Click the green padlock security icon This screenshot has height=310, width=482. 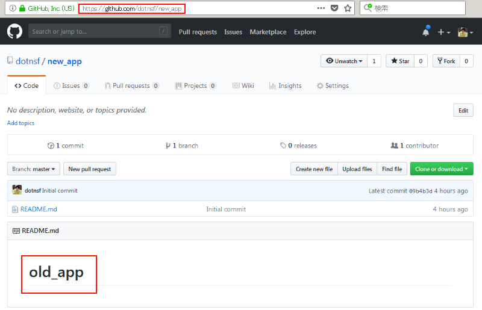(x=22, y=8)
